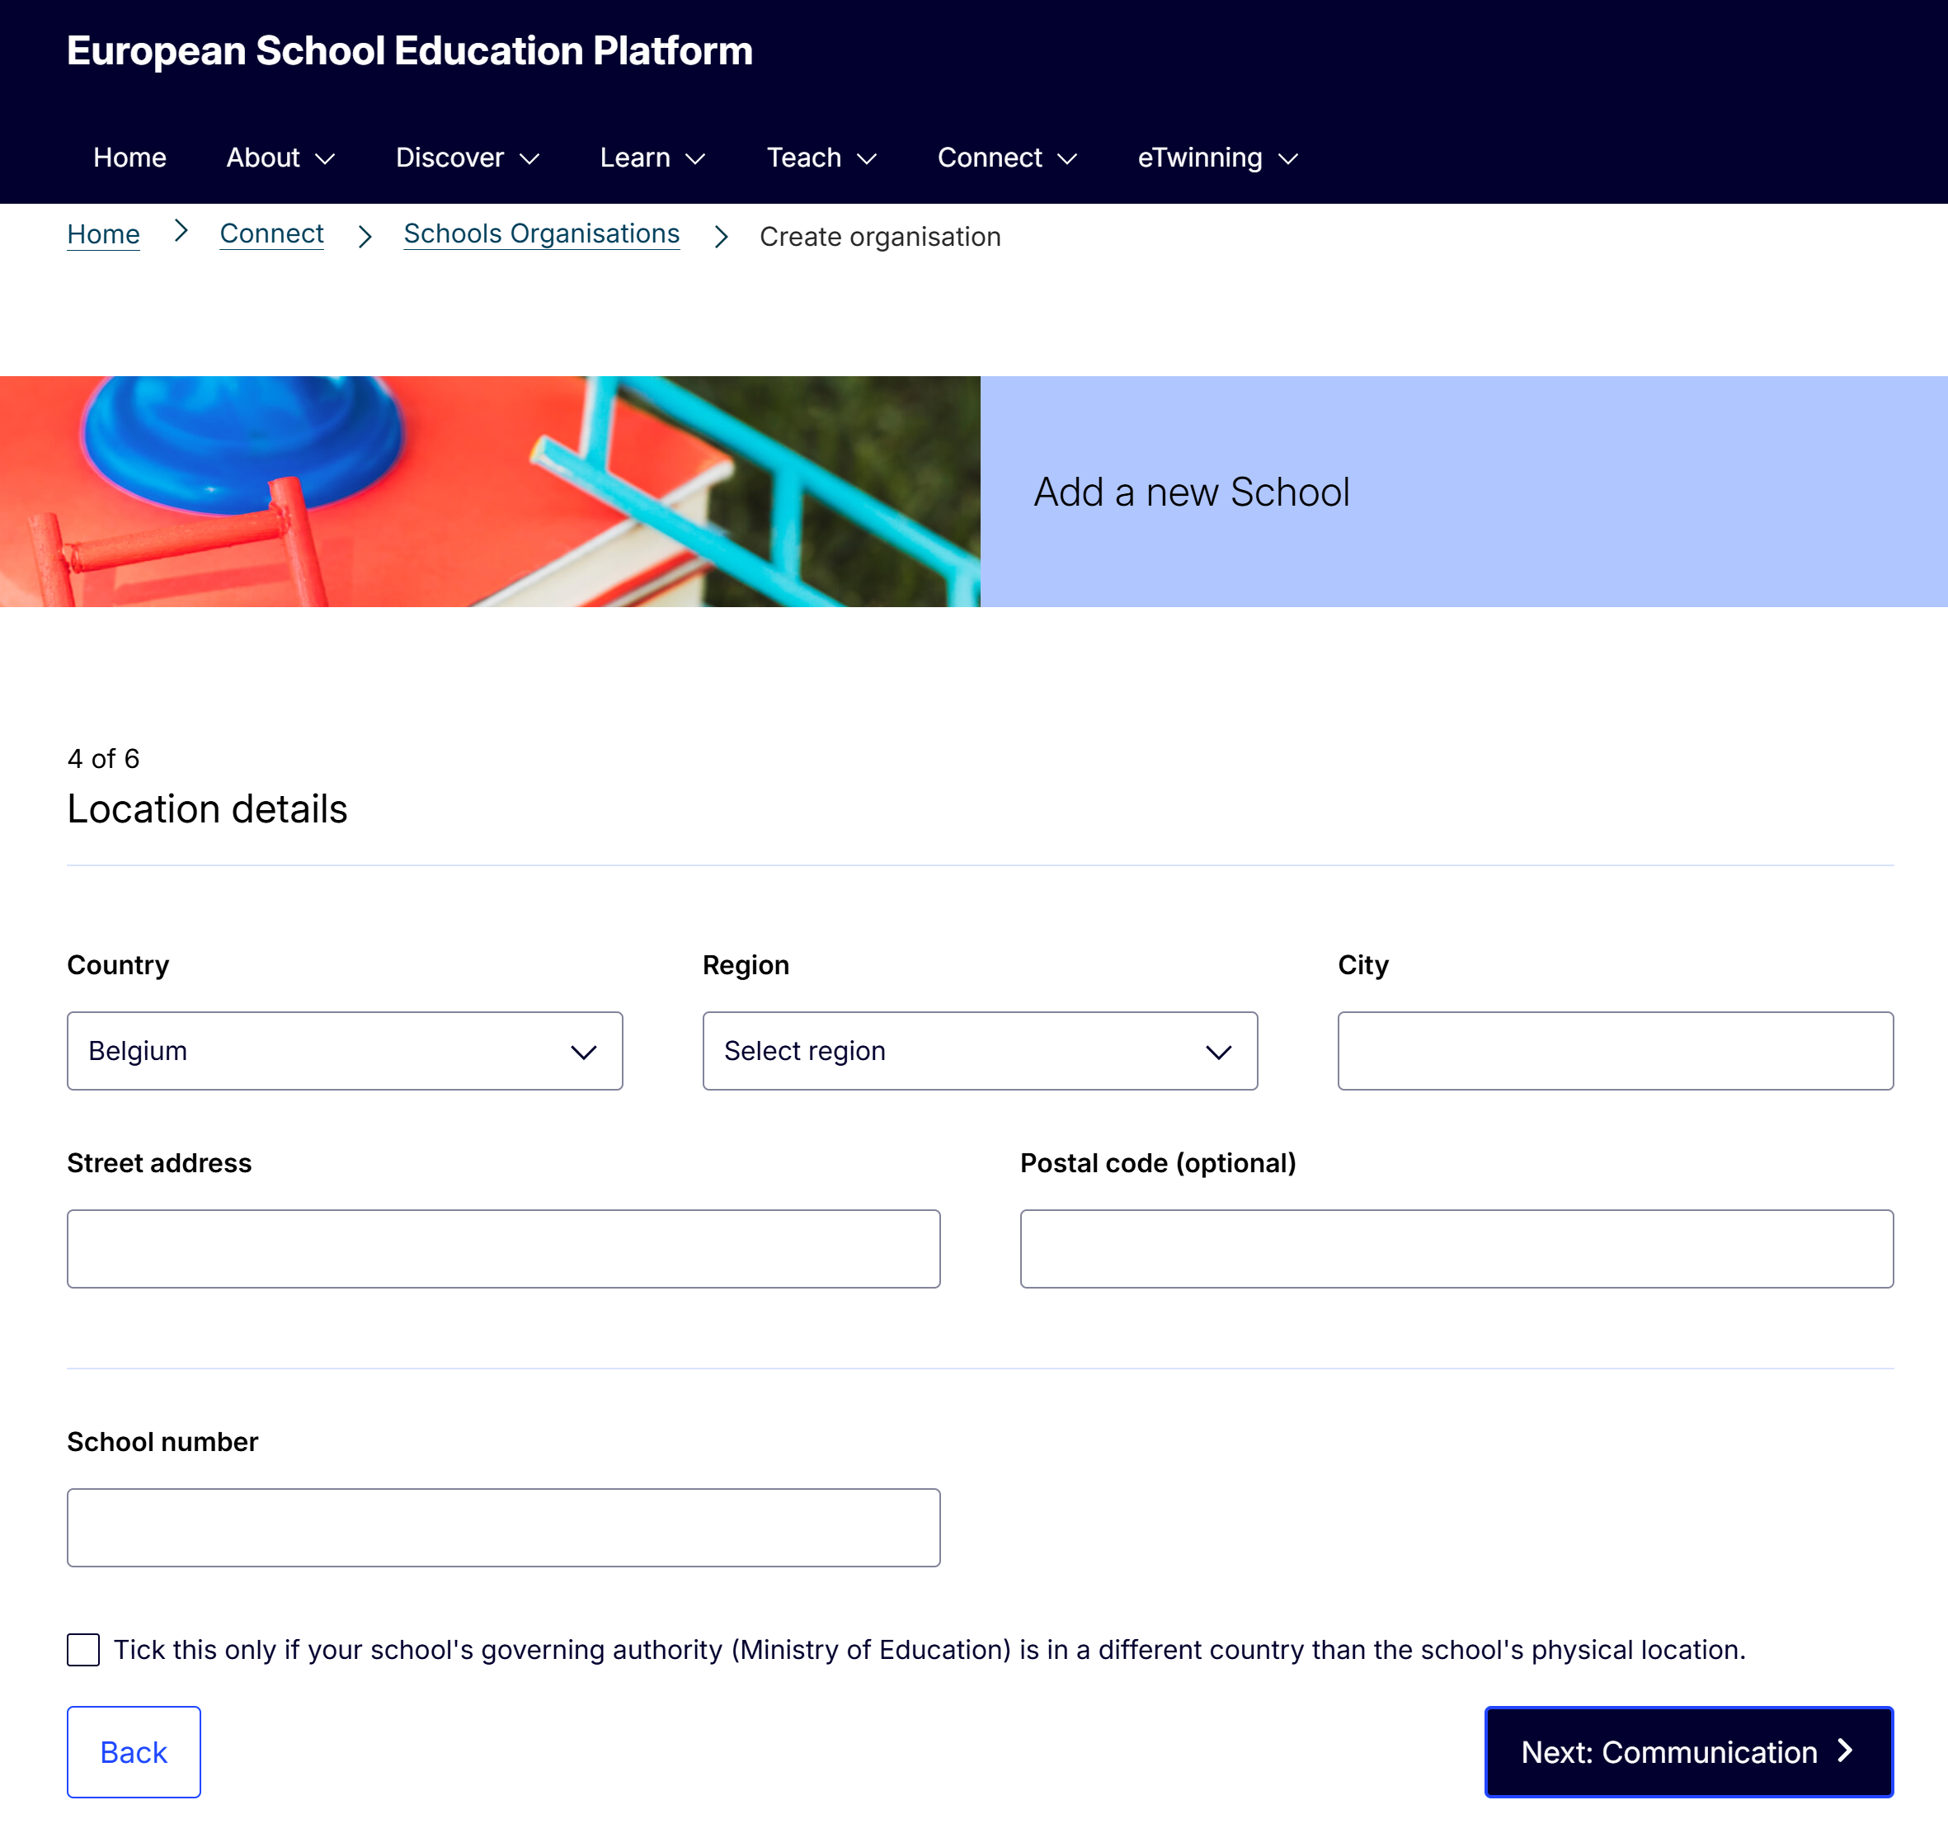Open the Select region dropdown
The height and width of the screenshot is (1833, 1948).
pyautogui.click(x=980, y=1051)
